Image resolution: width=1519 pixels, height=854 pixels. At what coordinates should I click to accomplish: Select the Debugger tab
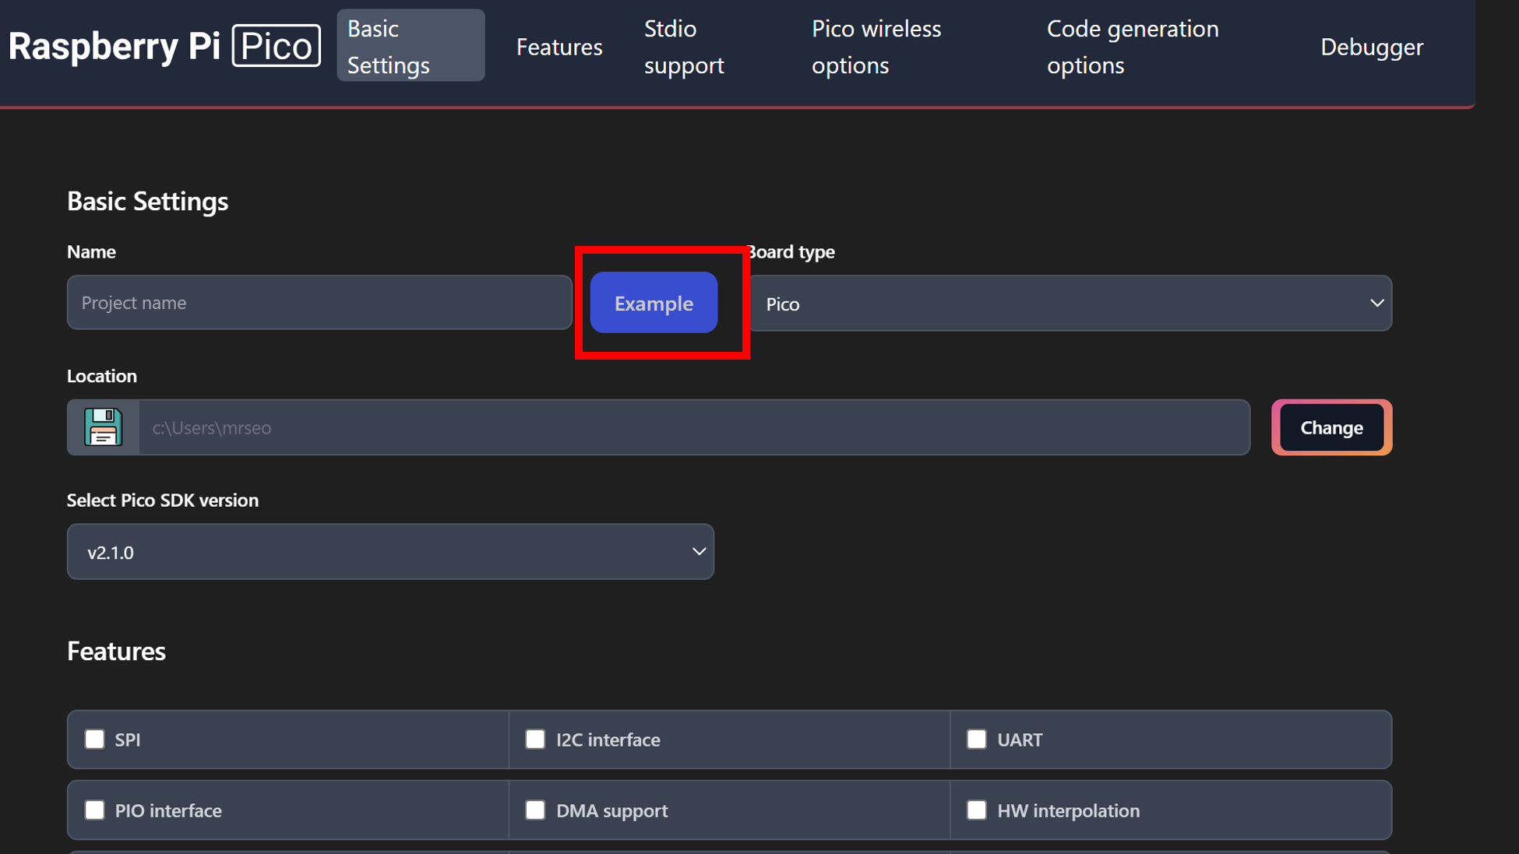pyautogui.click(x=1371, y=47)
